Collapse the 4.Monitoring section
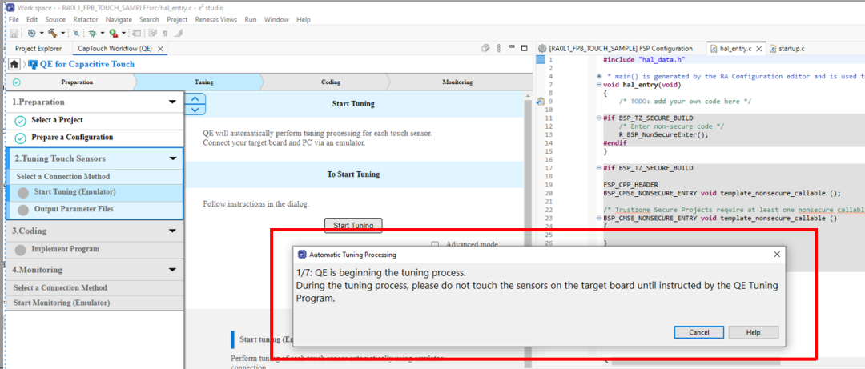The width and height of the screenshot is (865, 369). 173,270
